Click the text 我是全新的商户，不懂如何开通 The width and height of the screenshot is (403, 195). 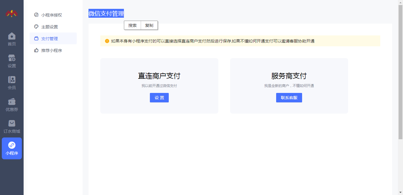289,86
